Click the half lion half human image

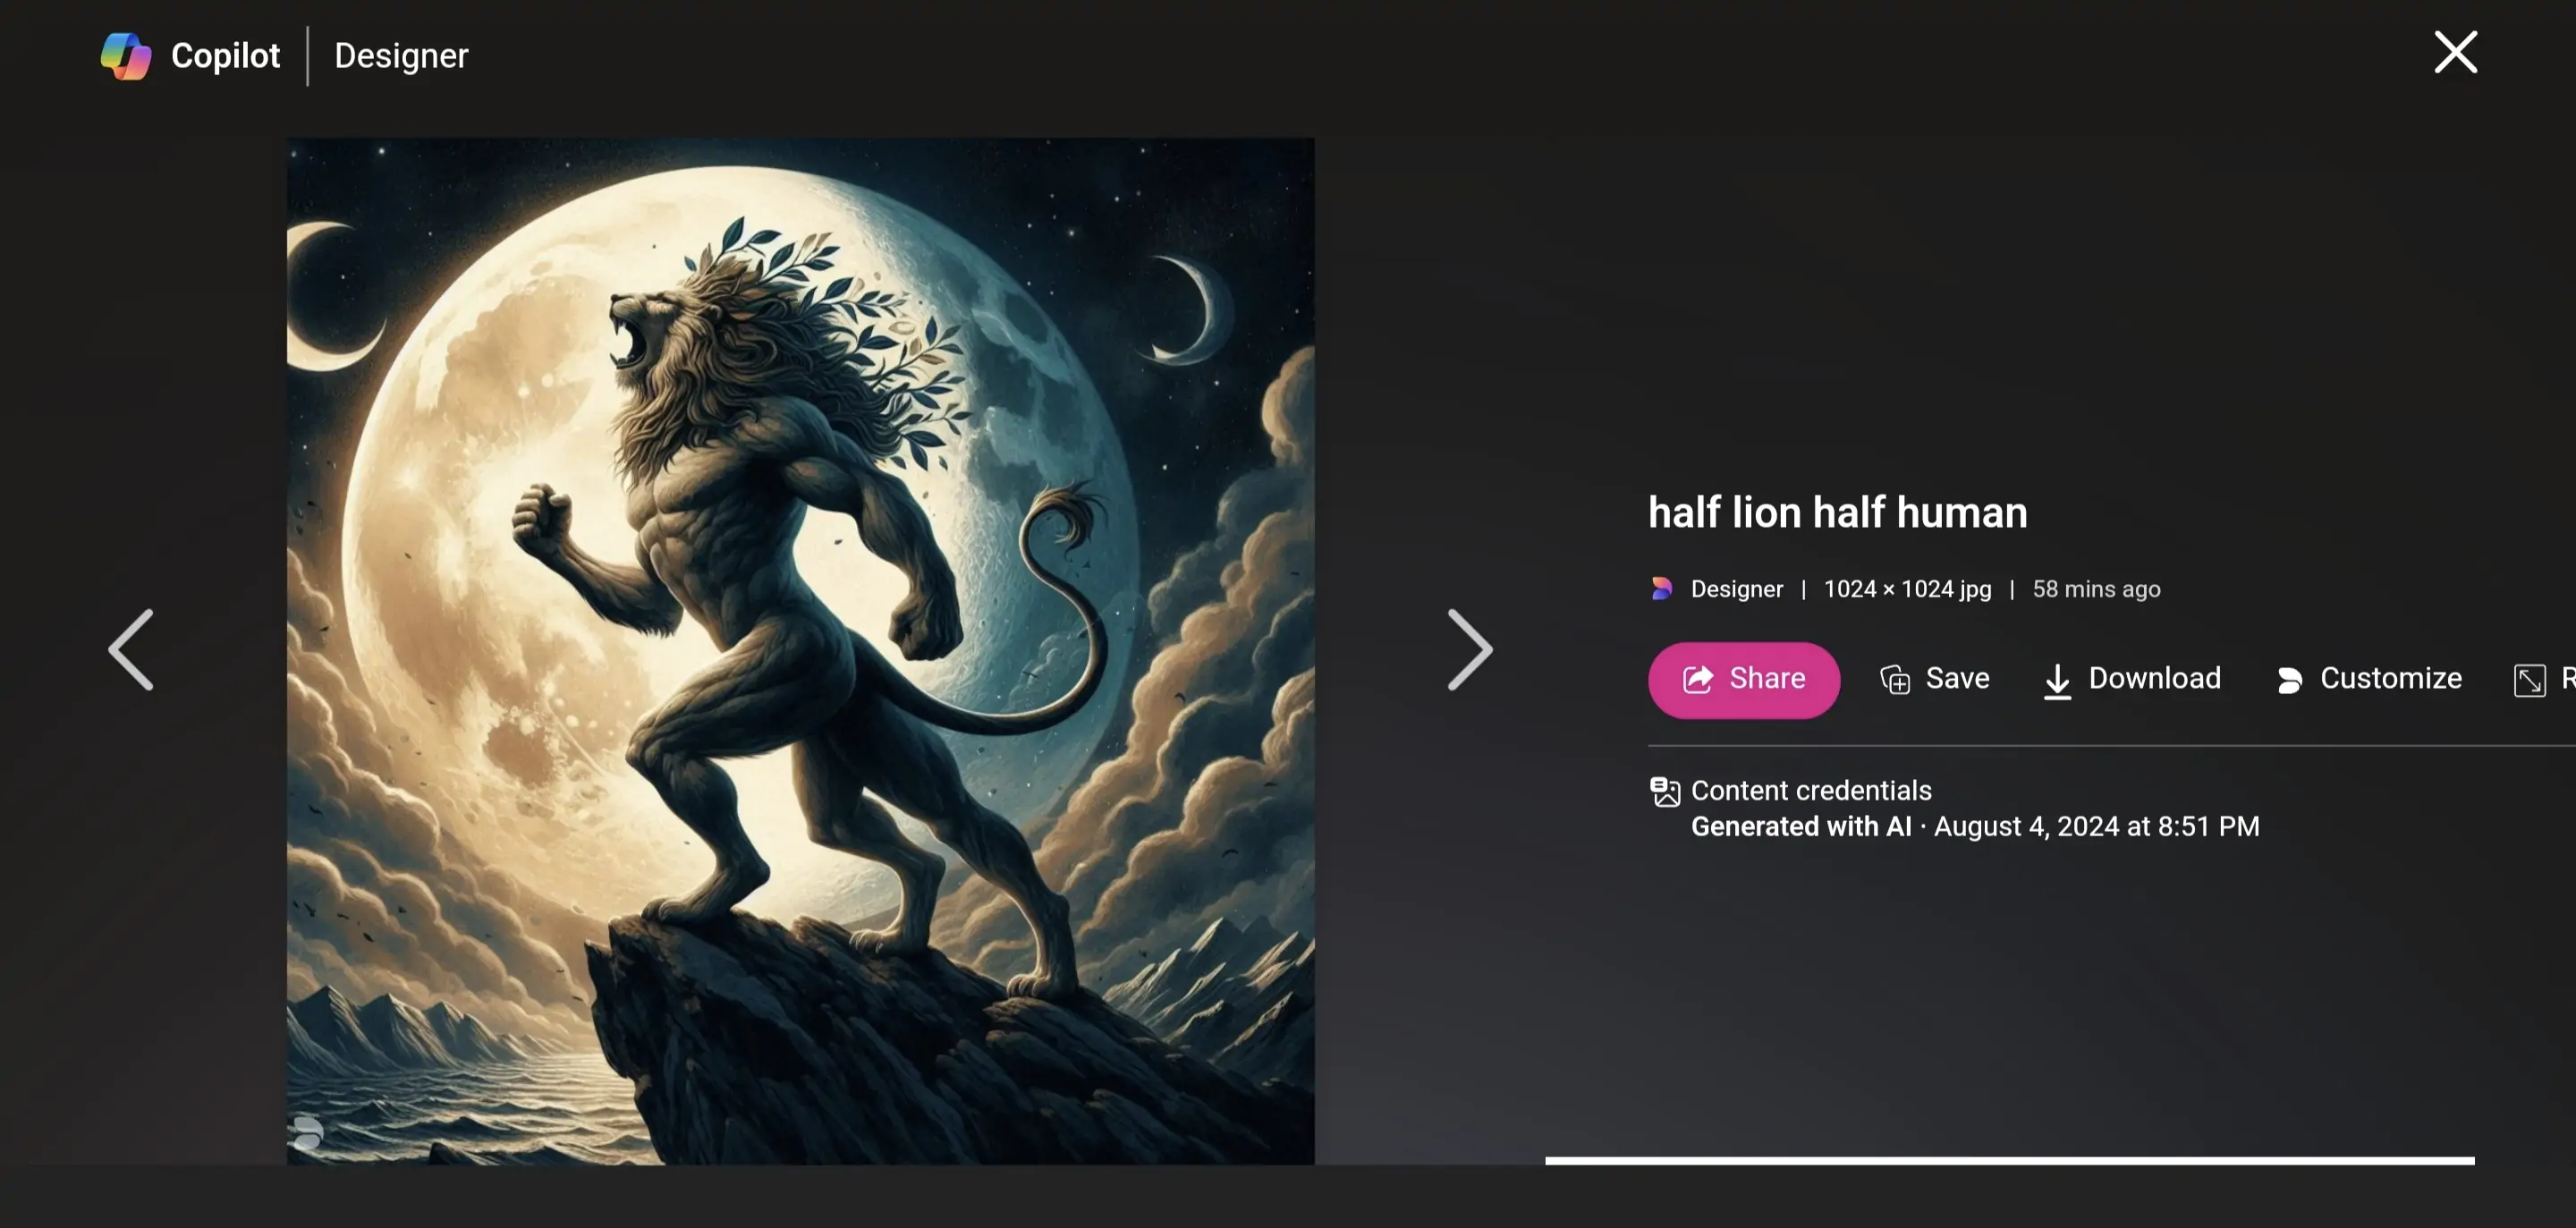[x=800, y=651]
